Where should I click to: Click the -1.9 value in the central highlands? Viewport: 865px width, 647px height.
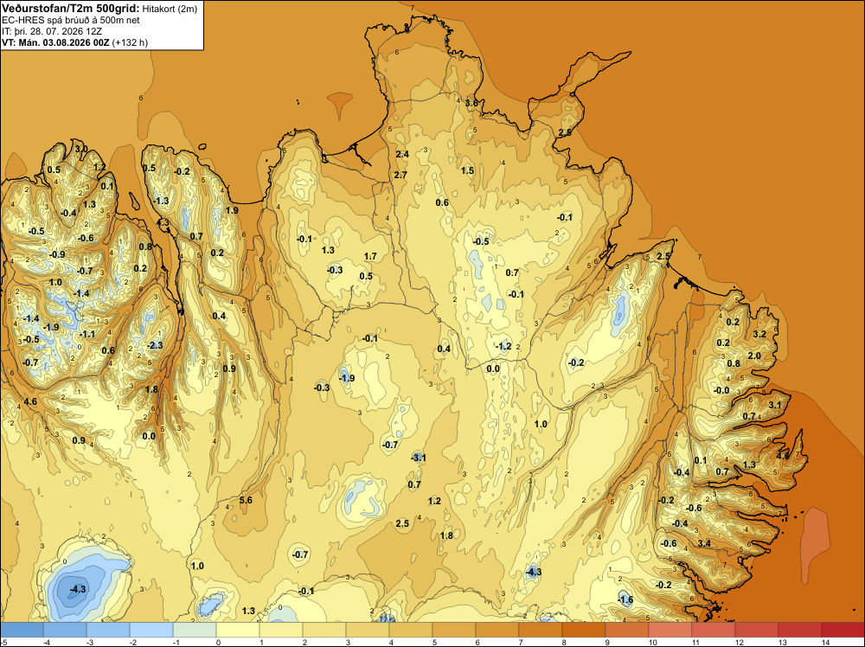[347, 378]
